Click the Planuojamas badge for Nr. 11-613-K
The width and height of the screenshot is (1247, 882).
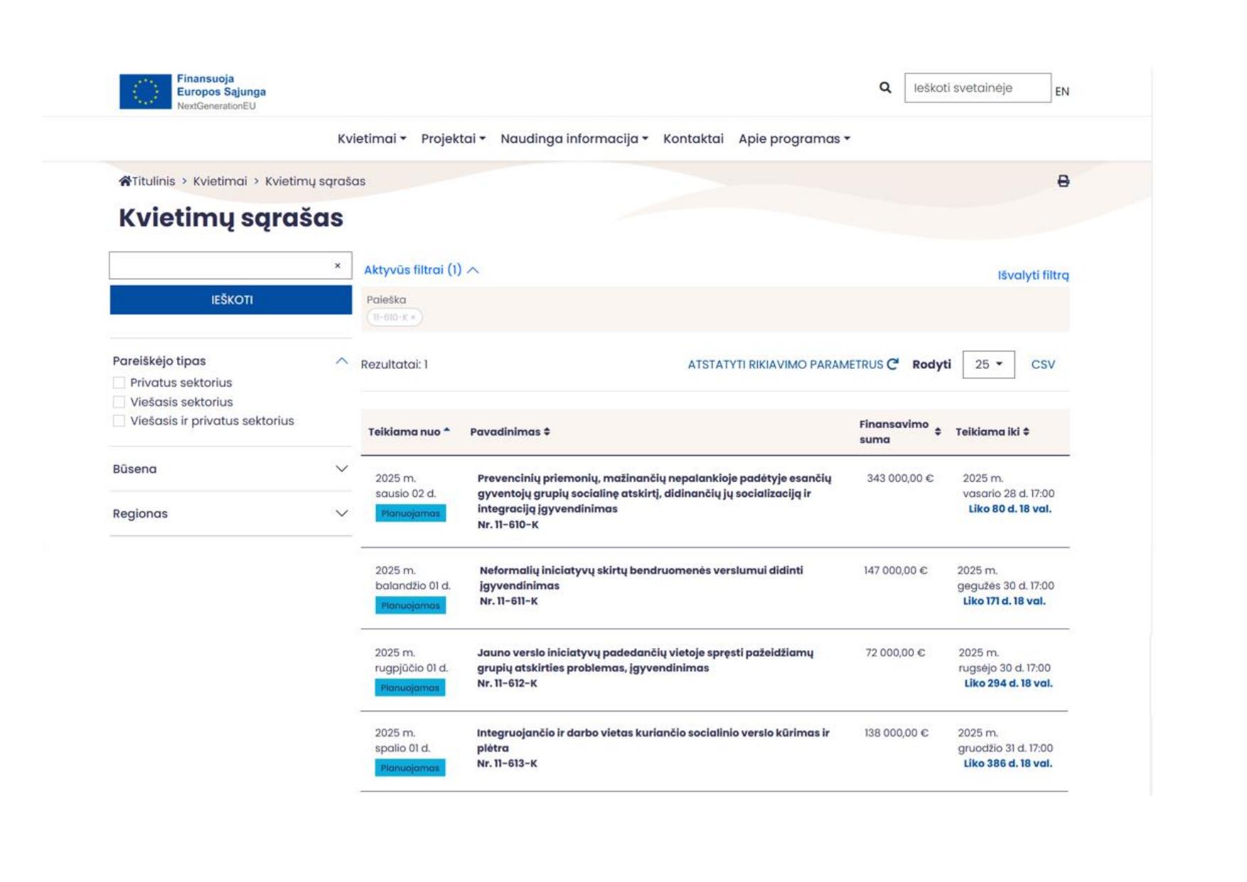(410, 768)
